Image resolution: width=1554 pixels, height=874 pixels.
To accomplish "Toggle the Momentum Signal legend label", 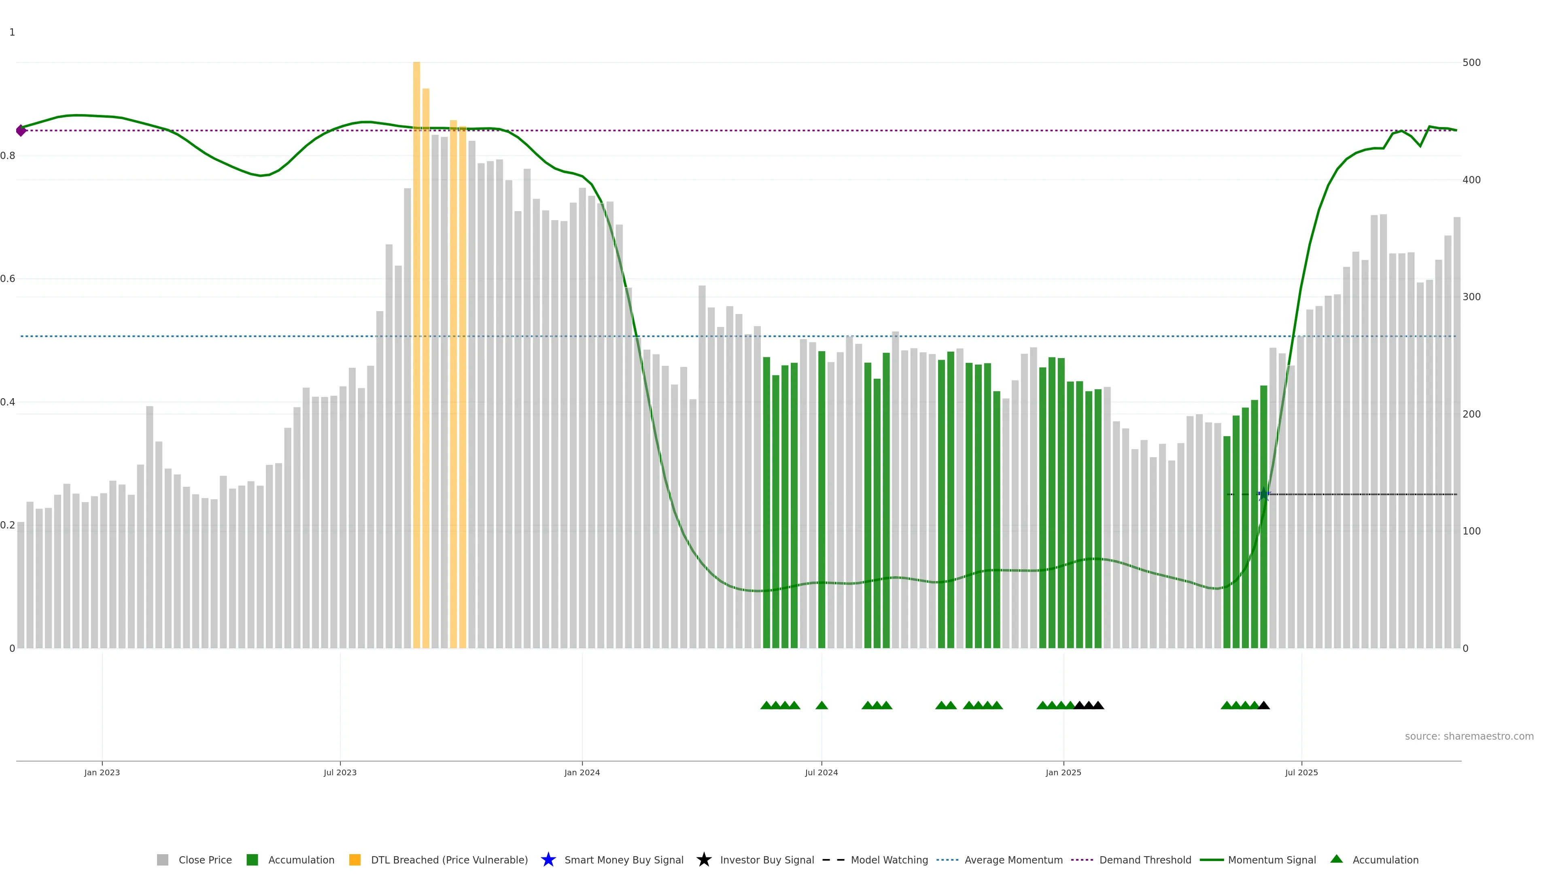I will pyautogui.click(x=1272, y=859).
